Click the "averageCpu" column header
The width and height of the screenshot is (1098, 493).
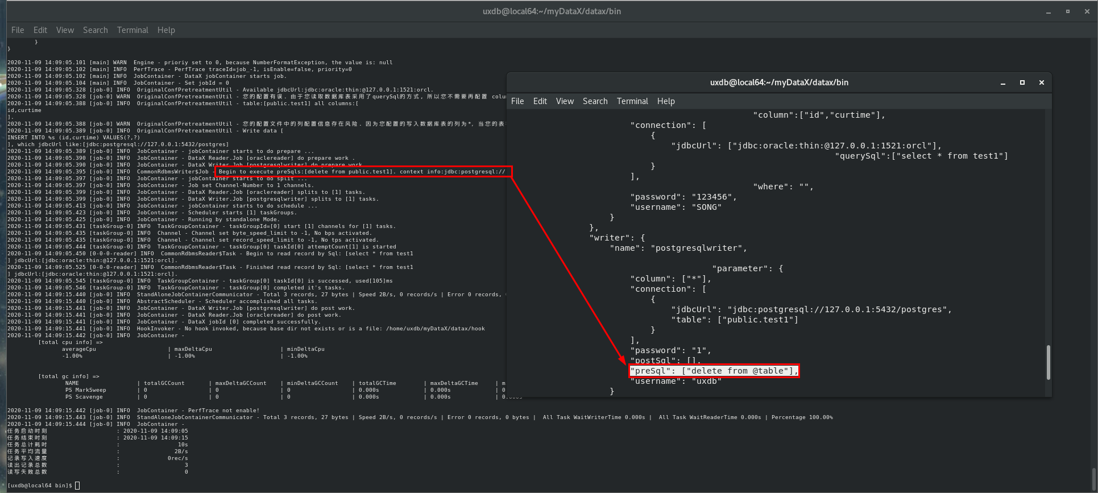(78, 349)
